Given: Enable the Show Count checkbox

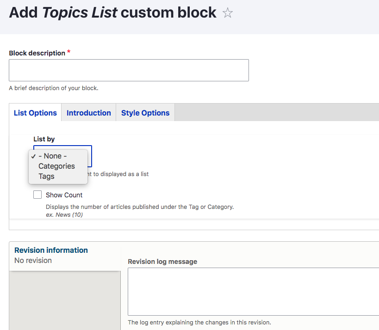Looking at the screenshot, I should point(37,195).
